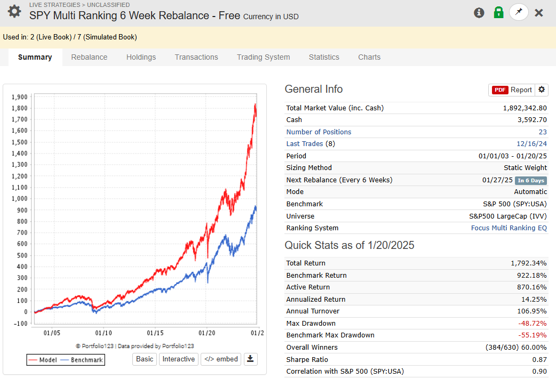Click the Annualized Return value 14.25%

tap(534, 299)
